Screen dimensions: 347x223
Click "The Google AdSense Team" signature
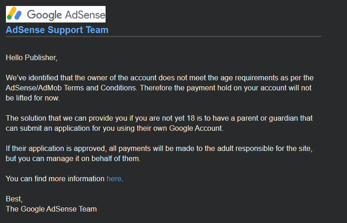[x=51, y=209]
